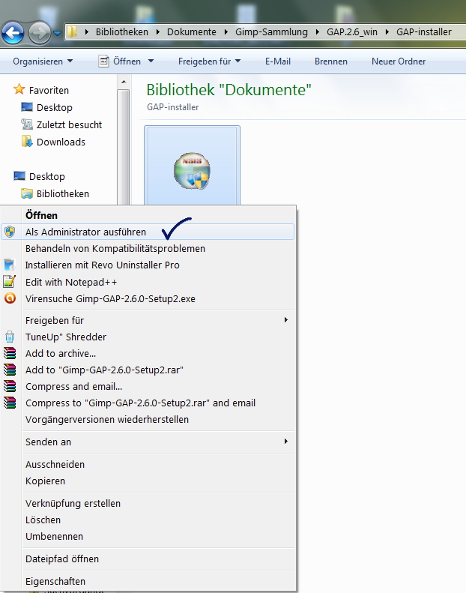
Task: Click WinRAR icon beside Compress to rar
Action: click(x=10, y=403)
